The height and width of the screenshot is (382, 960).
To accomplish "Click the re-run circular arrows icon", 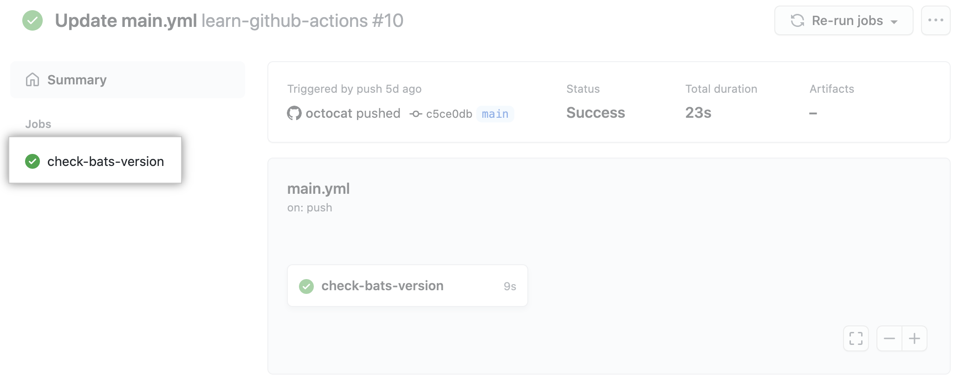I will (x=797, y=20).
